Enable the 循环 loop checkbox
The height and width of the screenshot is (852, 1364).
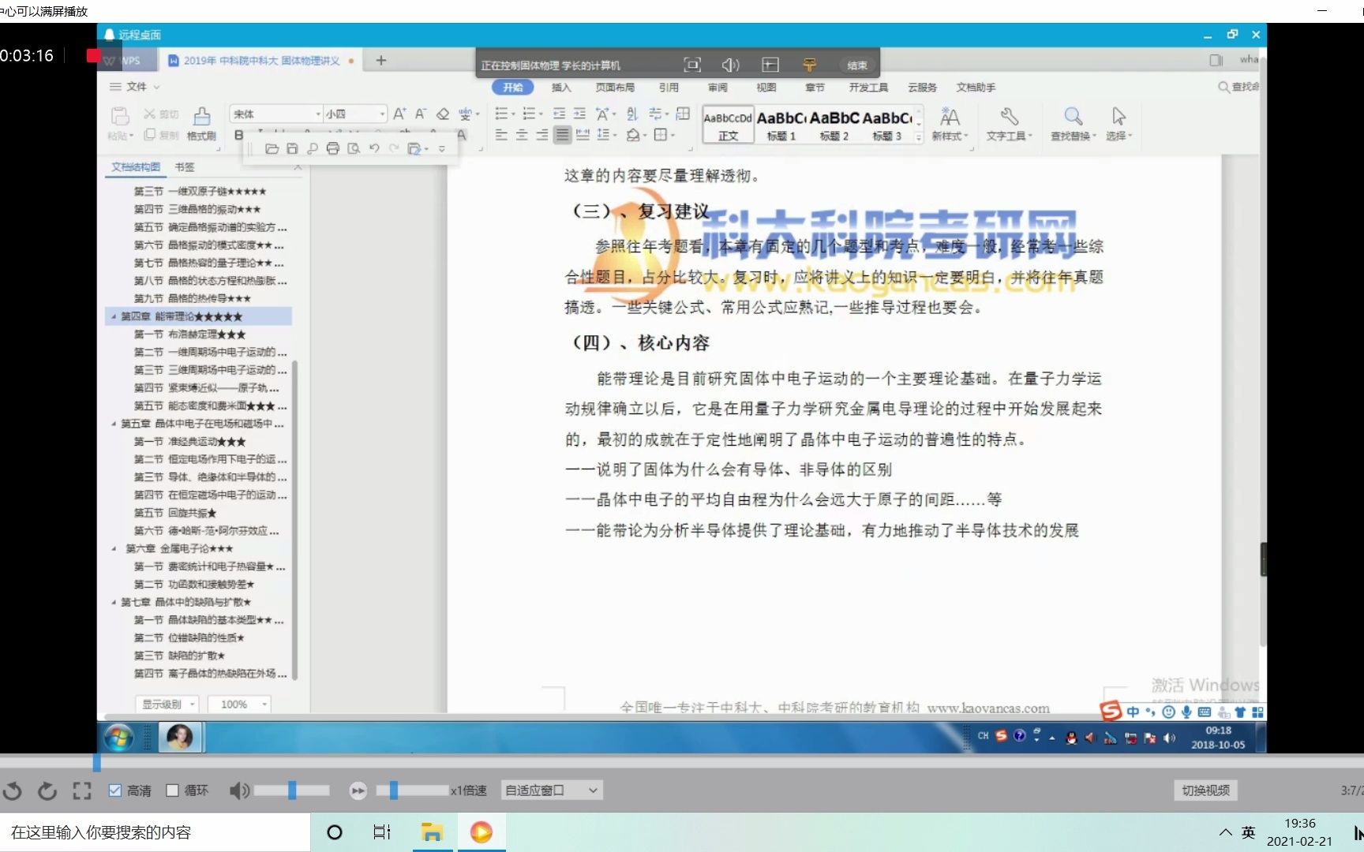pyautogui.click(x=173, y=790)
